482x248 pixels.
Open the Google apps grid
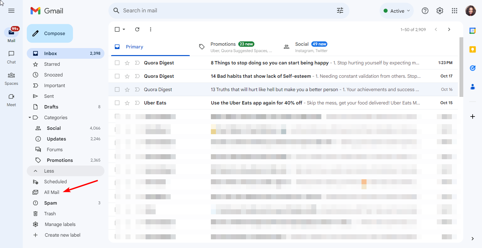pos(454,10)
